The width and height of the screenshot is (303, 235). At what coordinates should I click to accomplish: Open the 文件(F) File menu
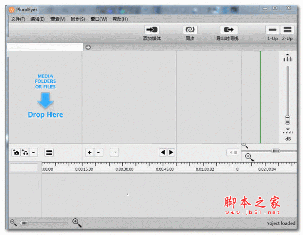click(18, 19)
